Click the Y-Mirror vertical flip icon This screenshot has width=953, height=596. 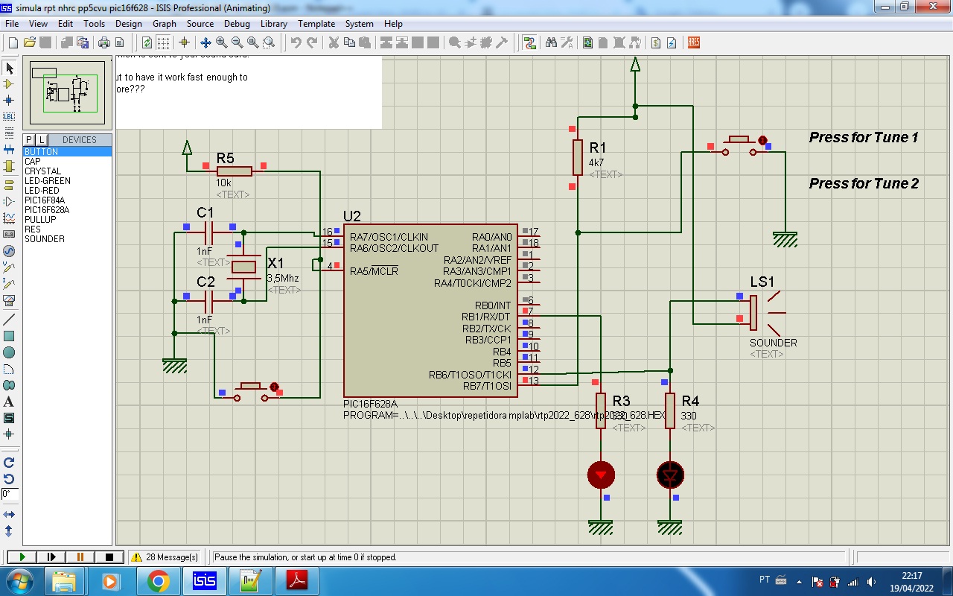pyautogui.click(x=9, y=531)
